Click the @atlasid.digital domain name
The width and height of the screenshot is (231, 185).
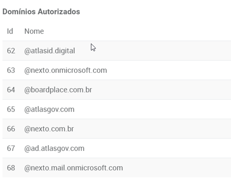pyautogui.click(x=50, y=51)
